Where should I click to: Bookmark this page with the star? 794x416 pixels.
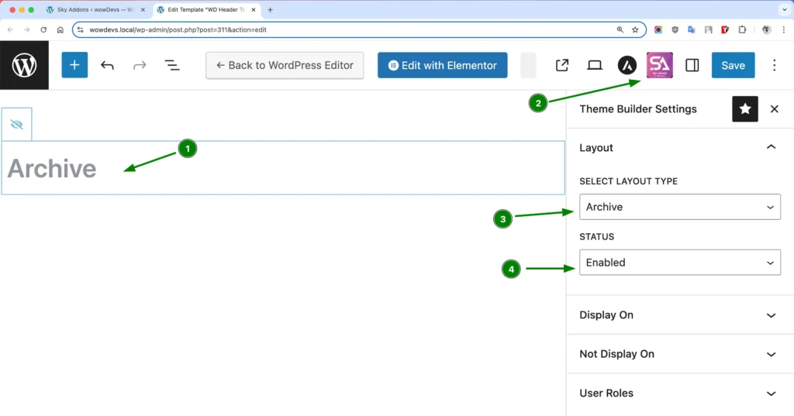pos(635,30)
